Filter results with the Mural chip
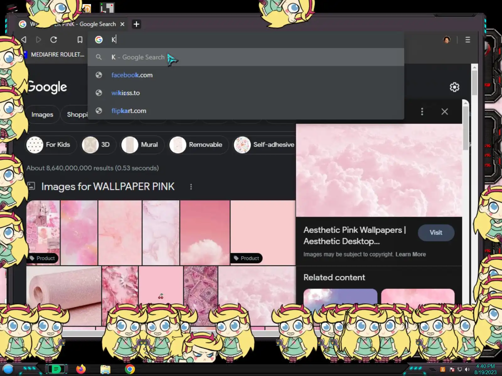This screenshot has width=502, height=376. pyautogui.click(x=142, y=145)
